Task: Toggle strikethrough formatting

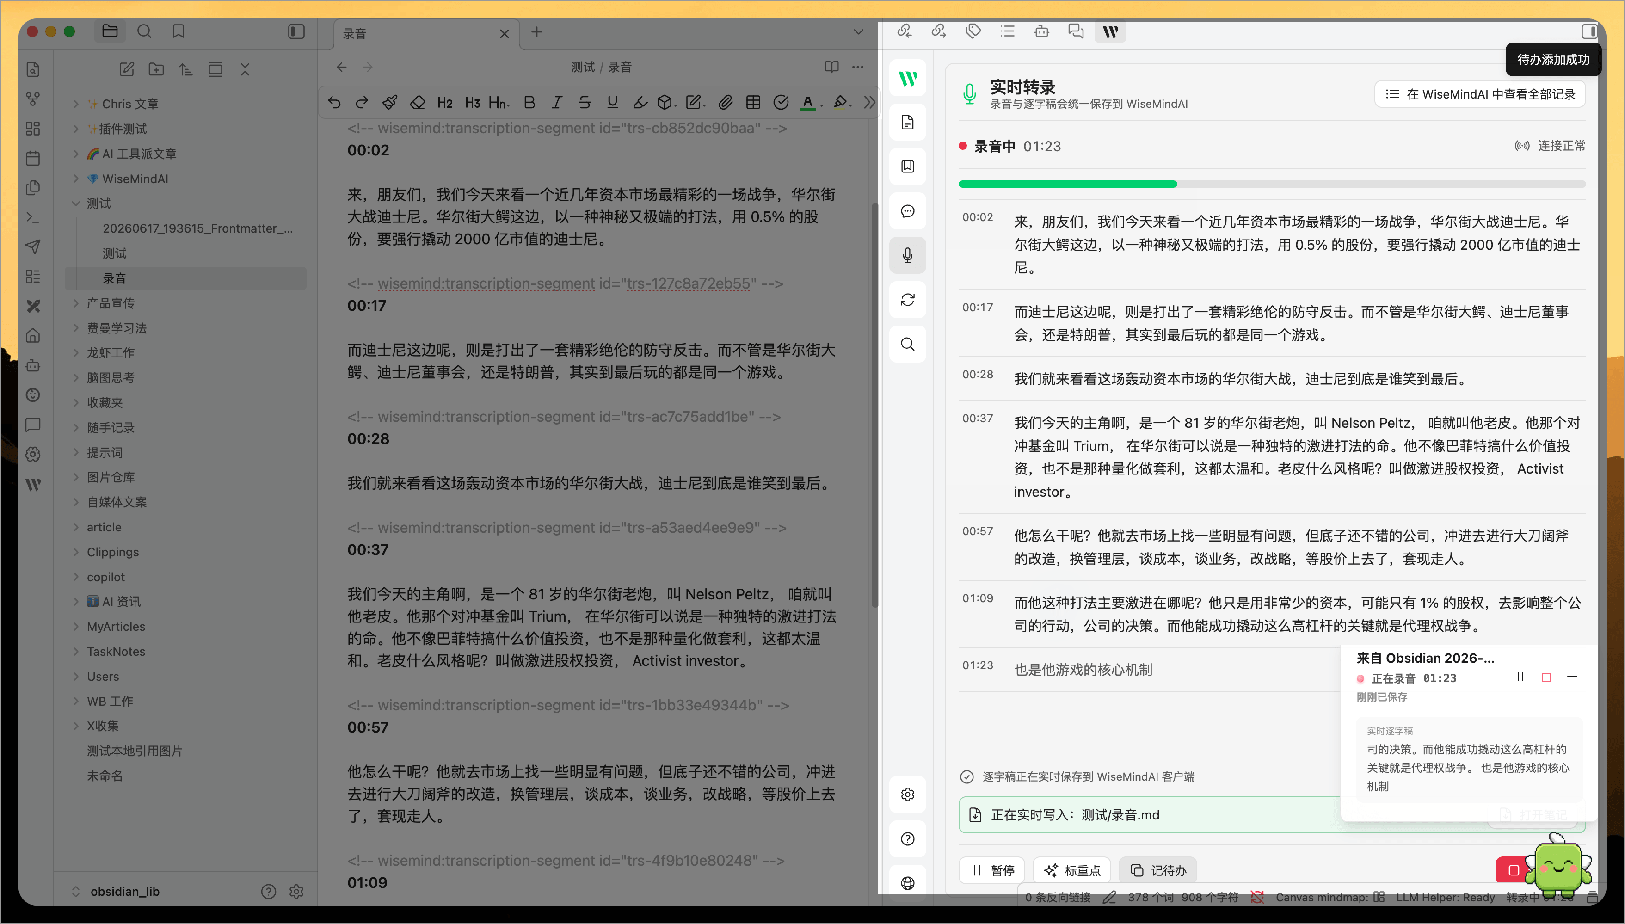Action: pyautogui.click(x=585, y=102)
